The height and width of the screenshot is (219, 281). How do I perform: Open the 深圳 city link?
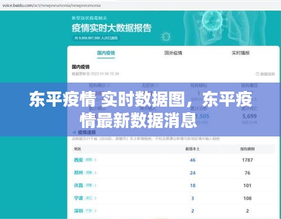(x=79, y=211)
